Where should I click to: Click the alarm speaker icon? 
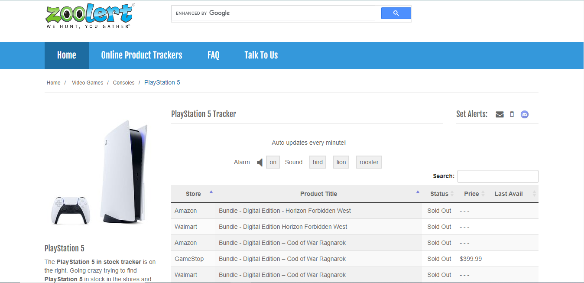(260, 163)
